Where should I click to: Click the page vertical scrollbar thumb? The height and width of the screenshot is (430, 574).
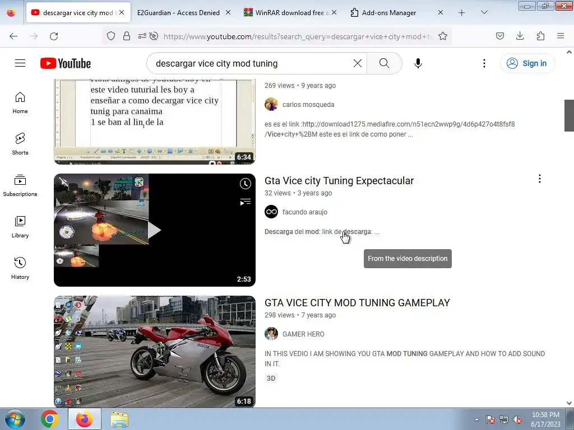(569, 115)
